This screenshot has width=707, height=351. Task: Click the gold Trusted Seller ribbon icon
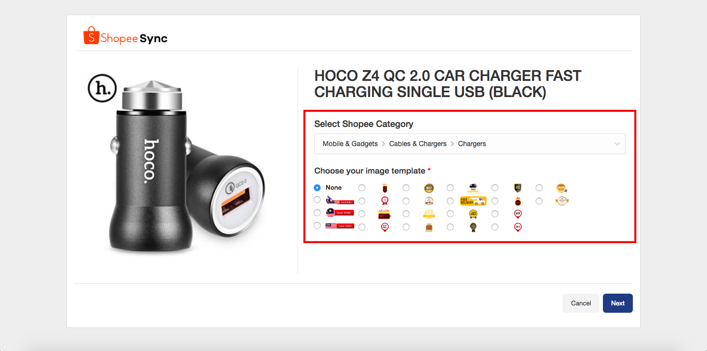click(562, 201)
